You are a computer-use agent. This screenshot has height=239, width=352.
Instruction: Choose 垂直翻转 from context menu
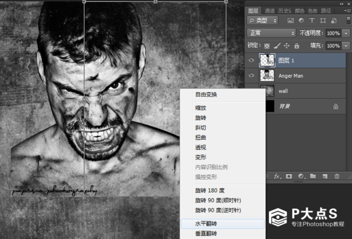click(223, 234)
